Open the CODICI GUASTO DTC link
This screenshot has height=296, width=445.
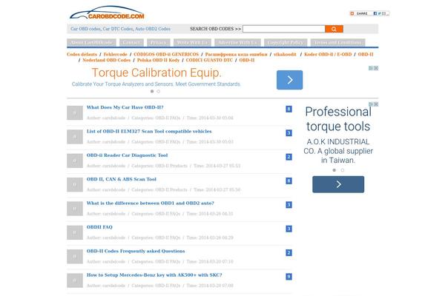(x=209, y=60)
